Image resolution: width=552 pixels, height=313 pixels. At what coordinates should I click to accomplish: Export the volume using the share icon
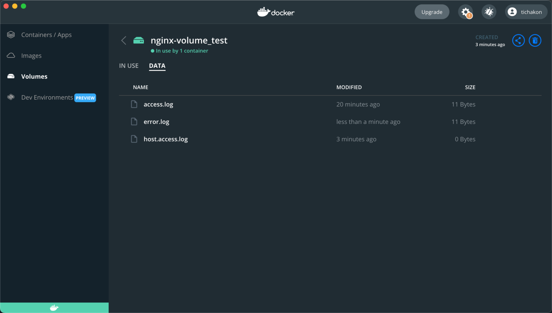pos(518,40)
